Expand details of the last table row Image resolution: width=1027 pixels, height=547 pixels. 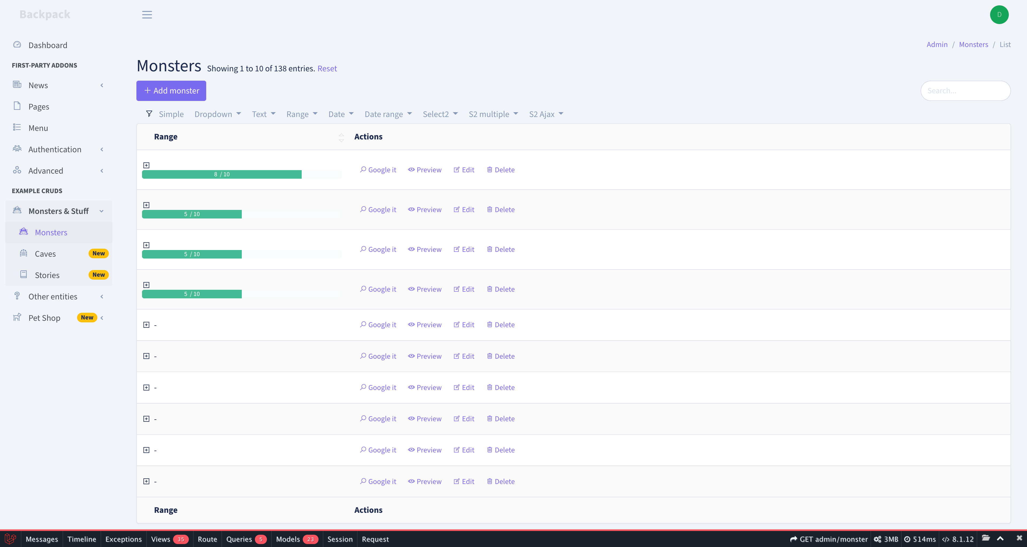pos(146,481)
